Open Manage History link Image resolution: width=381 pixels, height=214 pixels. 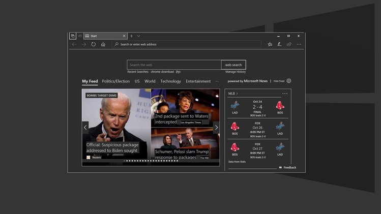tap(236, 72)
